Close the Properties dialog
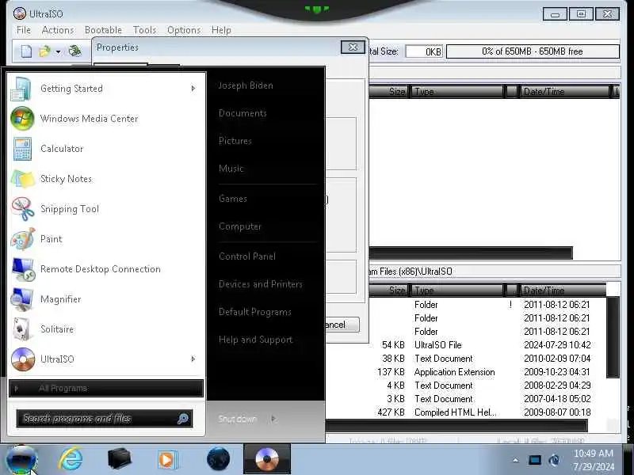The height and width of the screenshot is (475, 634). pyautogui.click(x=353, y=47)
